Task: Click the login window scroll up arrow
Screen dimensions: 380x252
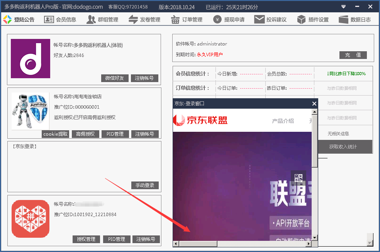Action: pyautogui.click(x=315, y=112)
